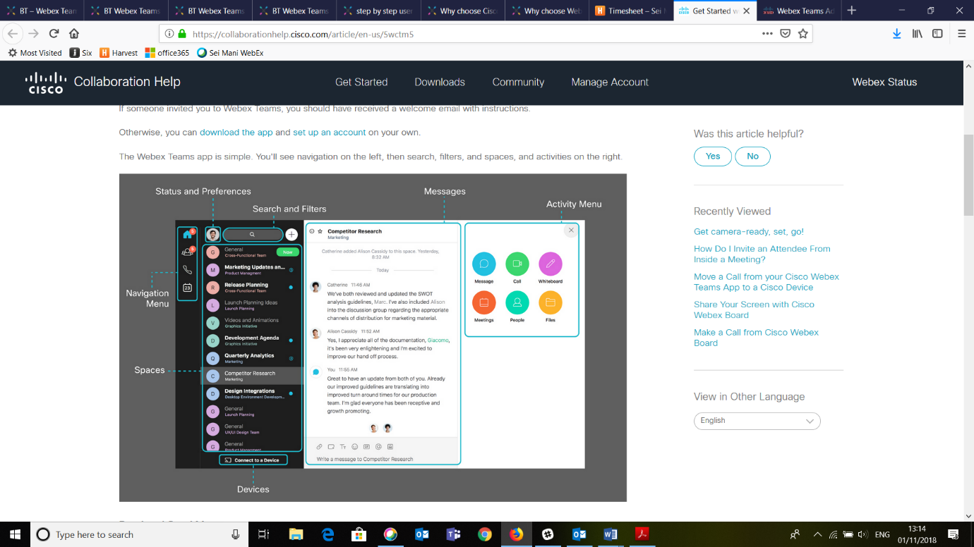Screen dimensions: 974x547
Task: Open the page actions three-dot menu
Action: coord(767,33)
